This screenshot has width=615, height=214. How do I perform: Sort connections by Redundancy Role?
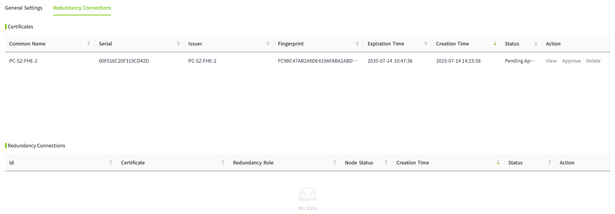pyautogui.click(x=335, y=163)
